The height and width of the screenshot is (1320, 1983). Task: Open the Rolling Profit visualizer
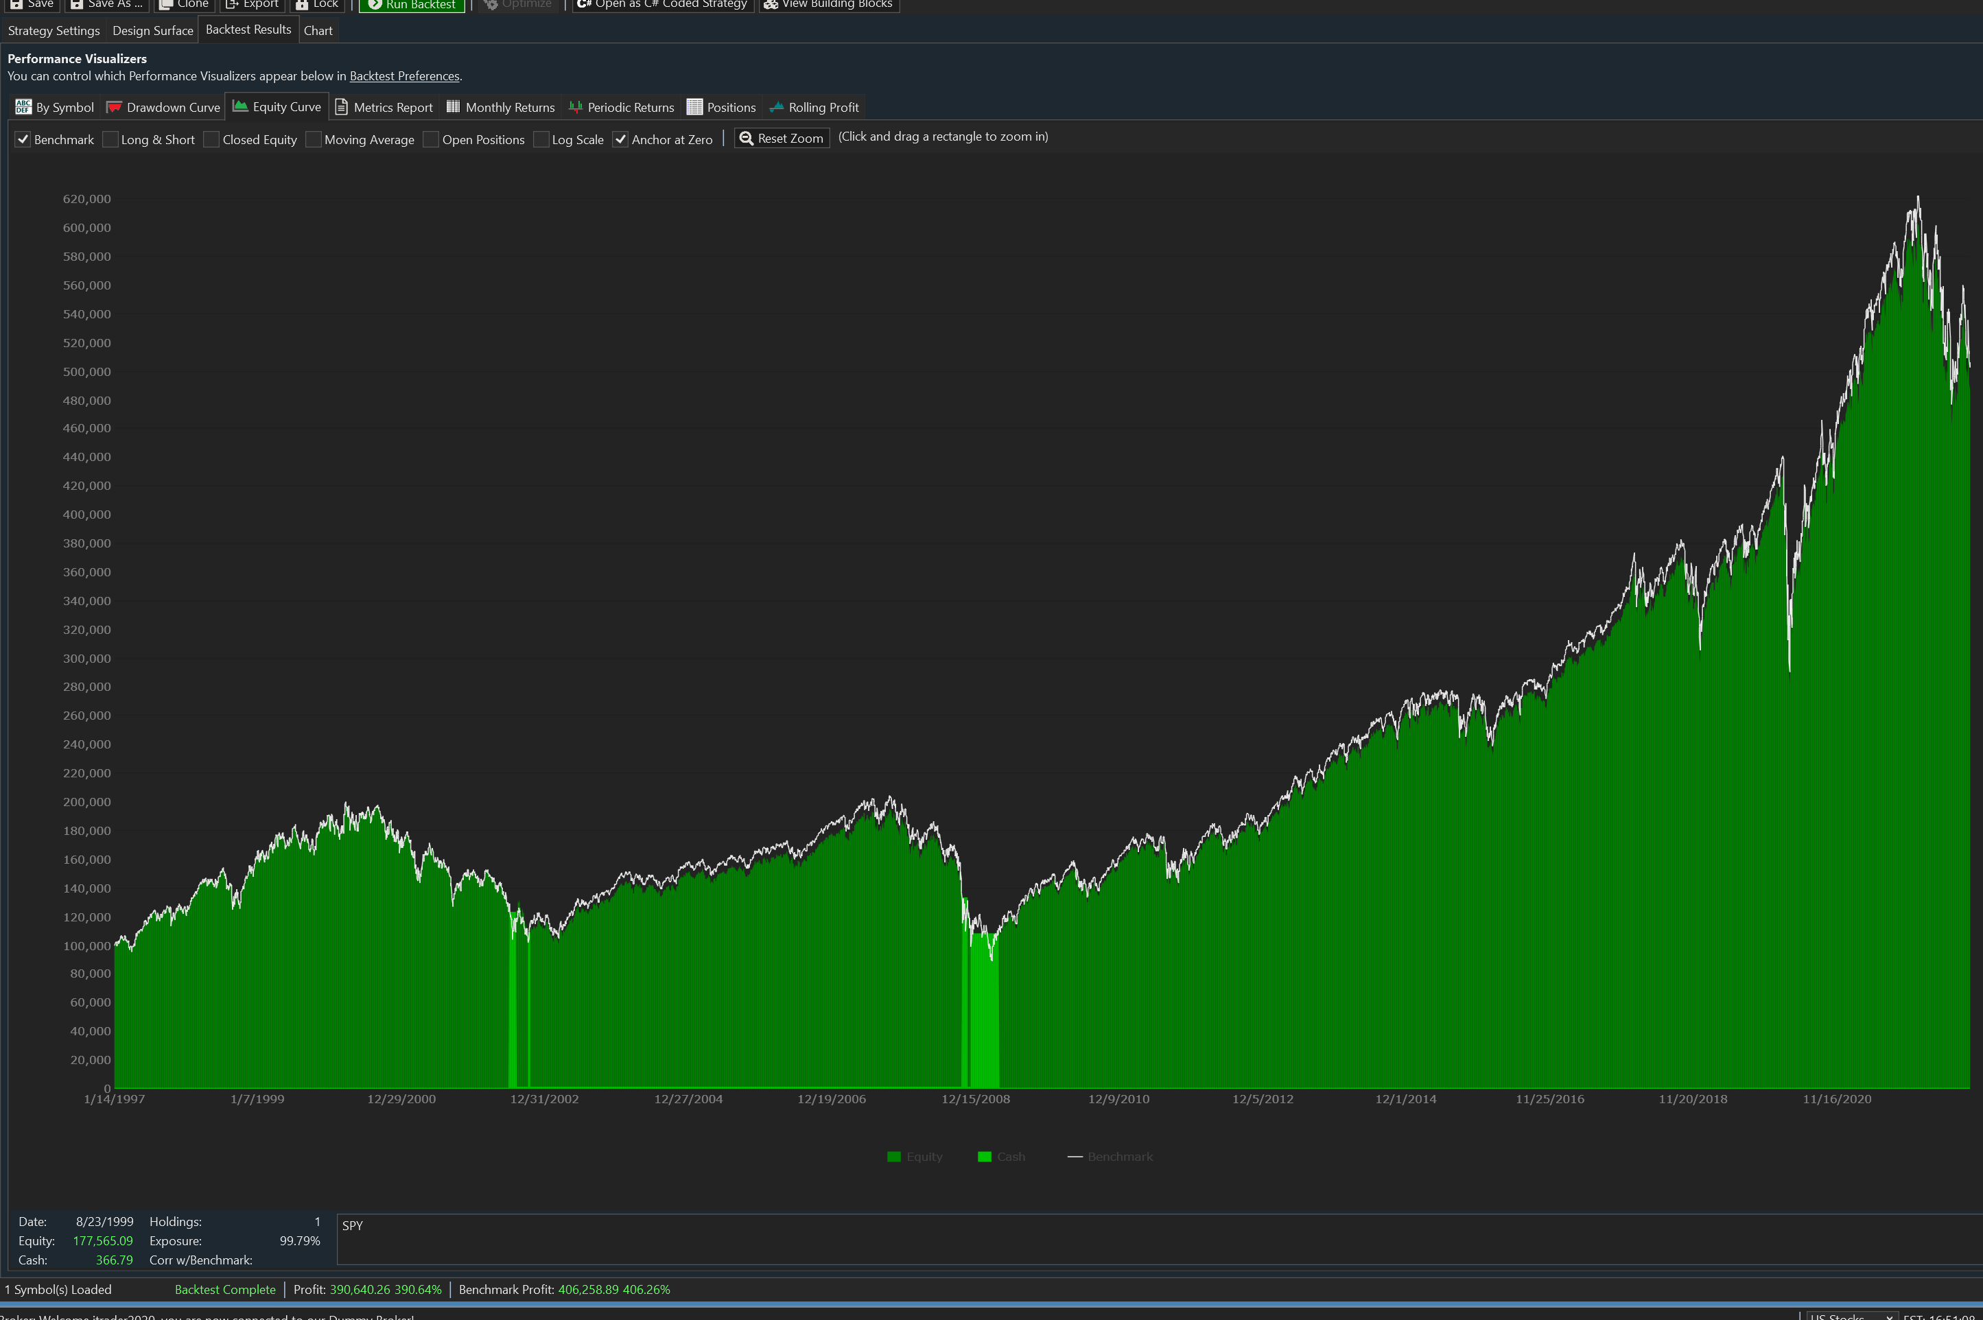tap(813, 107)
